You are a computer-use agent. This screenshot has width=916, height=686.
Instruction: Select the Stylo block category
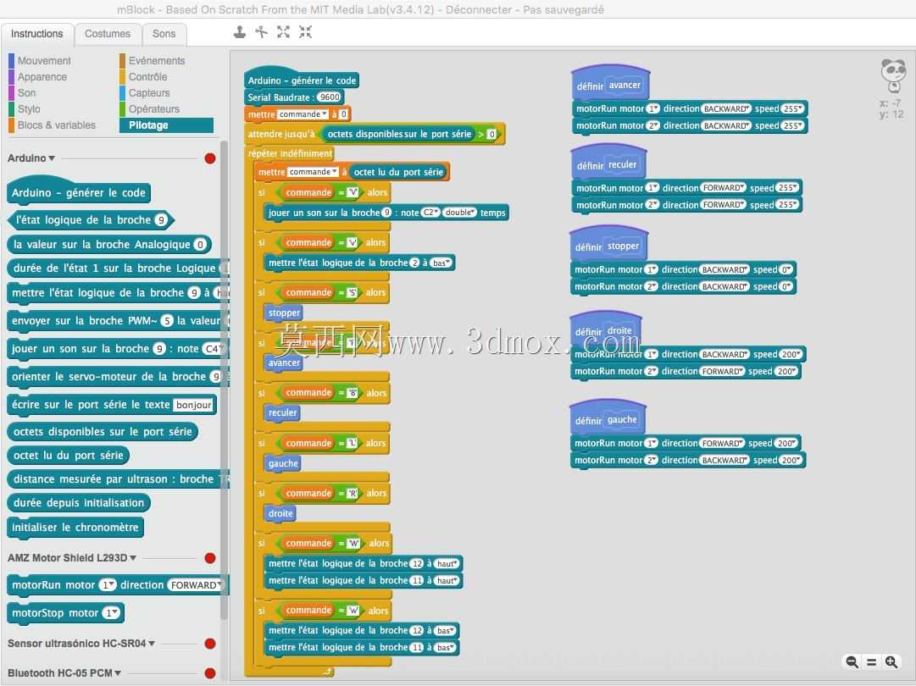29,109
